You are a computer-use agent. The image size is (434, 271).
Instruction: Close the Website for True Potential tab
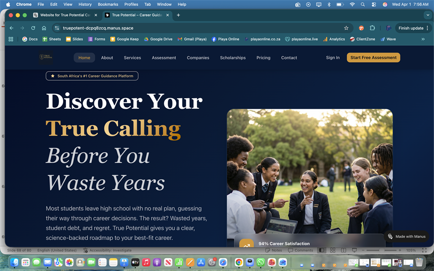click(x=96, y=15)
